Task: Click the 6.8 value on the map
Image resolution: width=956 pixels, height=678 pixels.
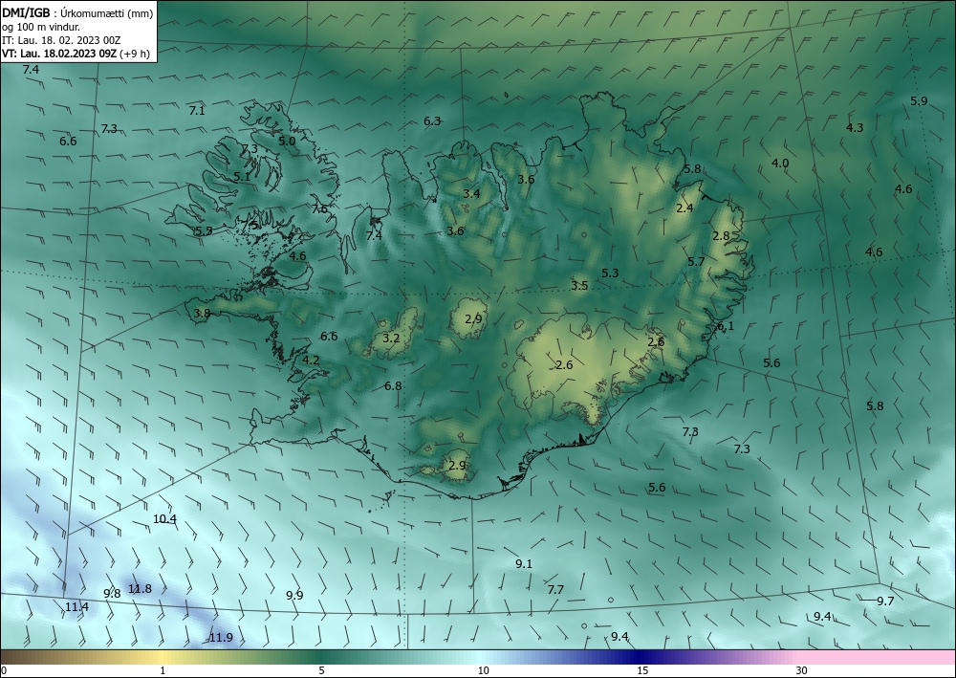Action: pyautogui.click(x=393, y=386)
